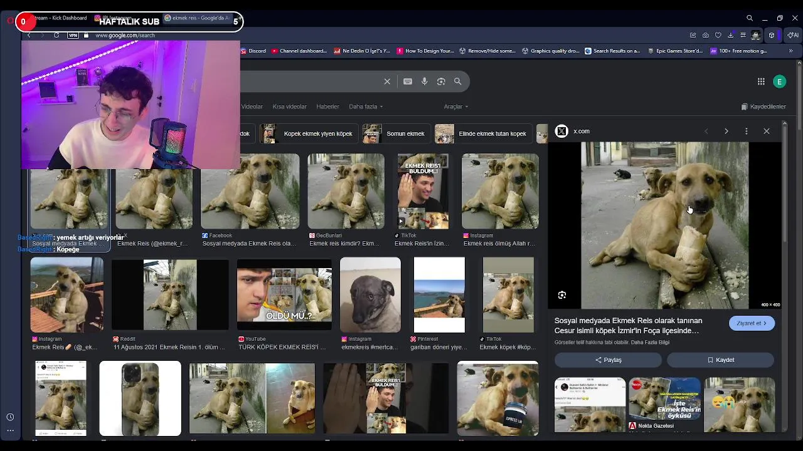Screen dimensions: 803x451
Task: Expand the Araçlar tools dropdown
Action: 456,106
